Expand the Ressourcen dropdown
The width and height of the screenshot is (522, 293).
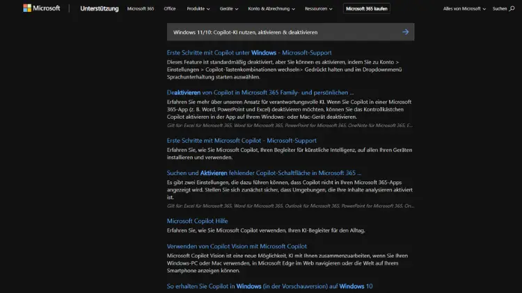(318, 8)
